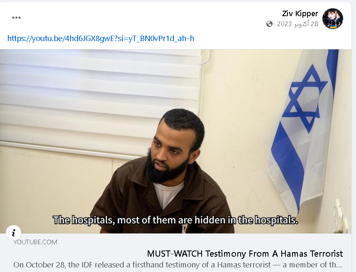356x272 pixels.
Task: Open the MUST-WATCH Testimony title link
Action: 245,254
